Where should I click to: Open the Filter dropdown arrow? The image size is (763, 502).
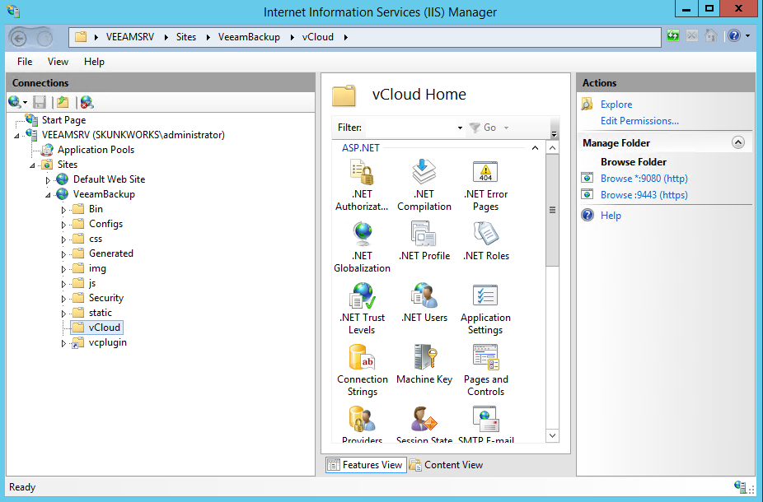[x=460, y=128]
